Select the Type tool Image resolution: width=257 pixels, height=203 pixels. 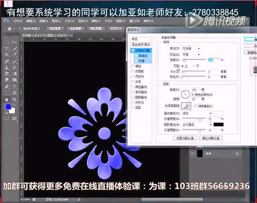(x=14, y=86)
